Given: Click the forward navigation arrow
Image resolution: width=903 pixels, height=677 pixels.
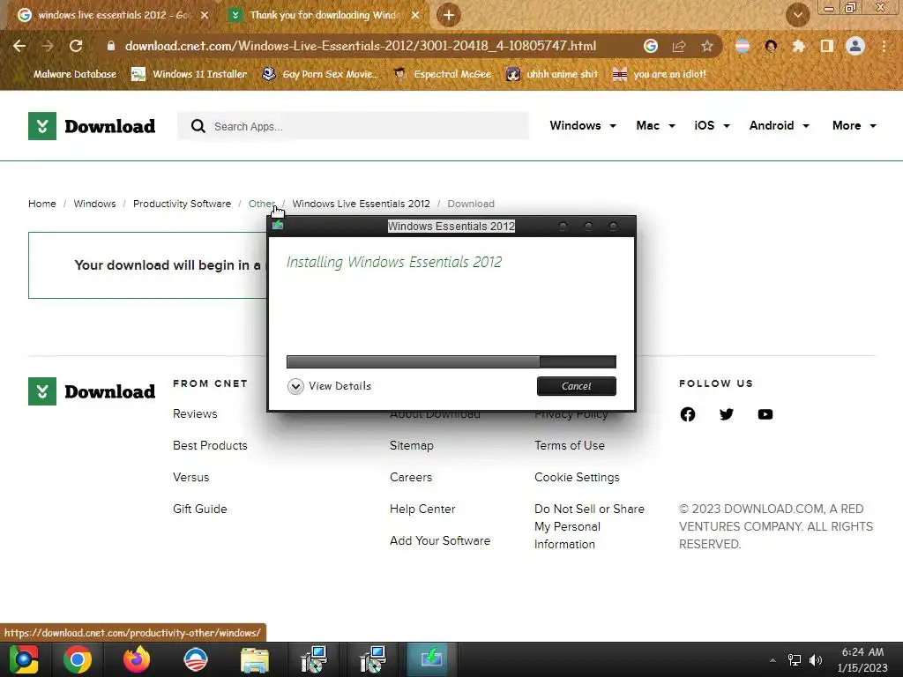Looking at the screenshot, I should pyautogui.click(x=48, y=46).
